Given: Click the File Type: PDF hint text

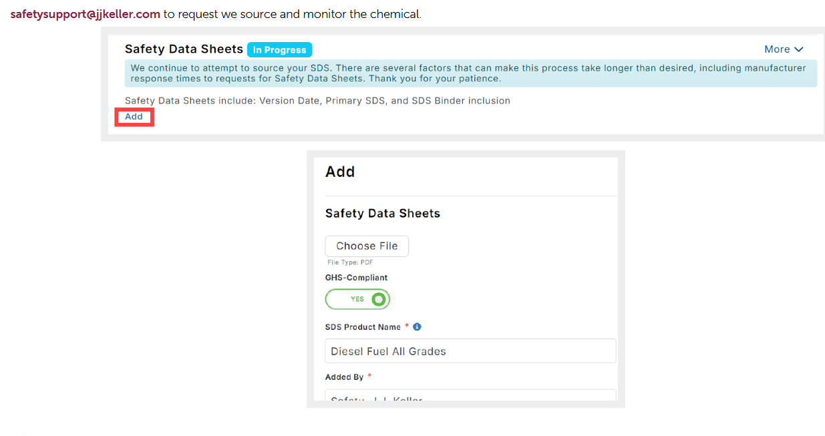Looking at the screenshot, I should (x=350, y=262).
